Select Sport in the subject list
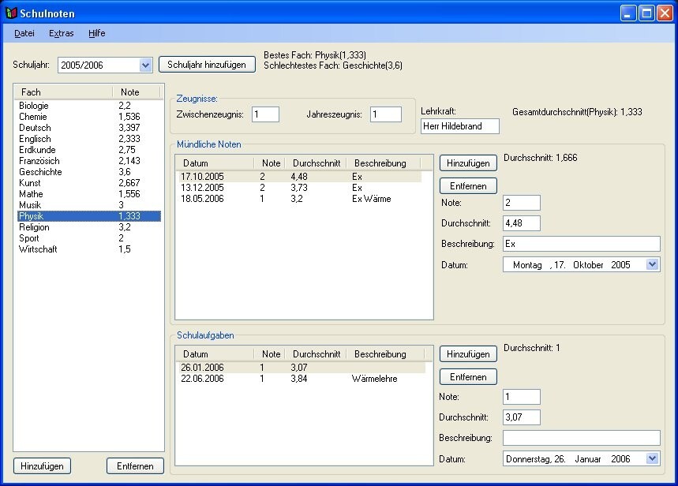678x486 pixels. click(88, 238)
